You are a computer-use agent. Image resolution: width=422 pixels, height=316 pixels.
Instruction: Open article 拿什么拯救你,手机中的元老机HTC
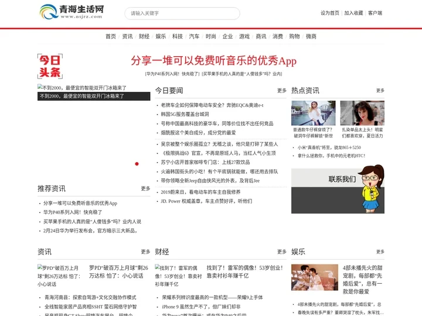331,156
